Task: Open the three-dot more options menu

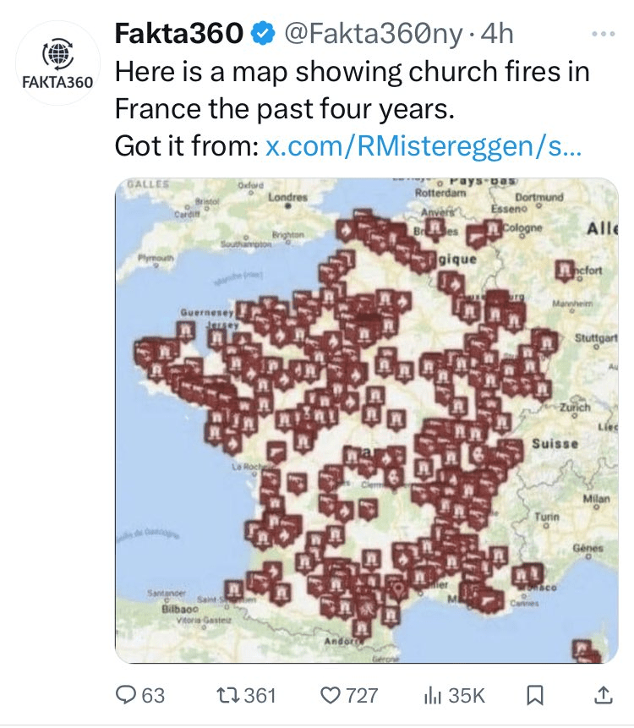Action: pos(604,34)
